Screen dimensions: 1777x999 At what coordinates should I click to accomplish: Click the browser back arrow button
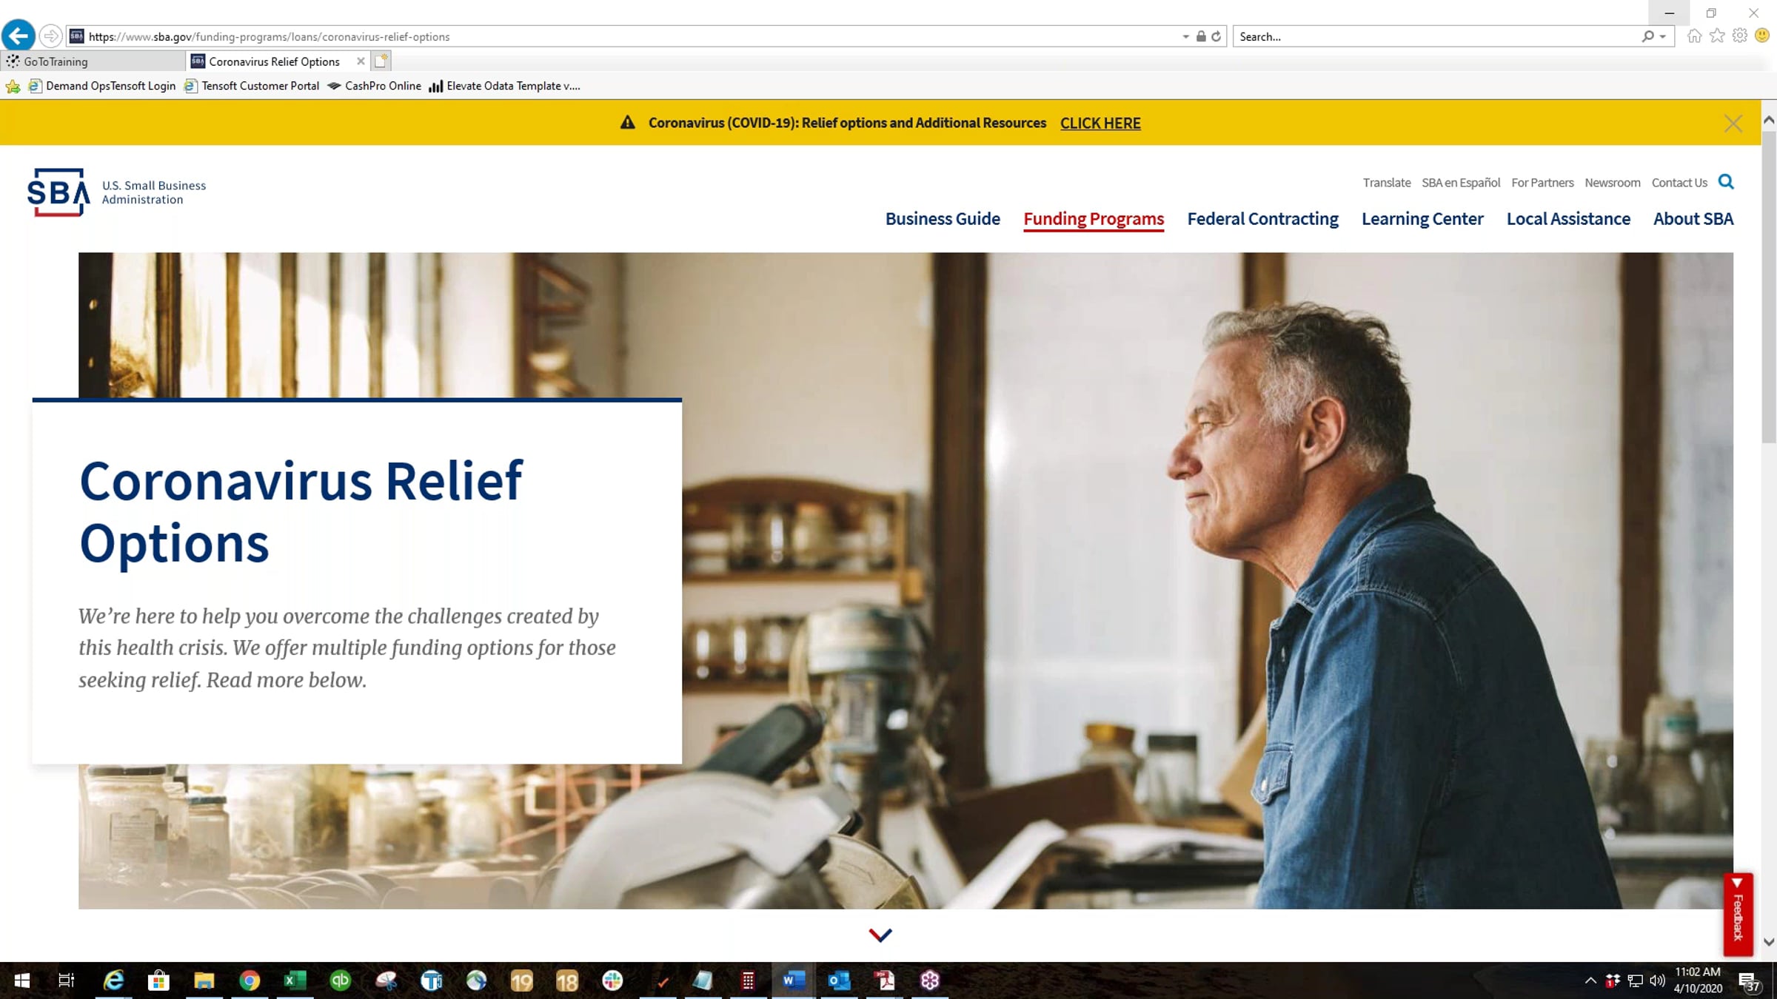point(19,35)
